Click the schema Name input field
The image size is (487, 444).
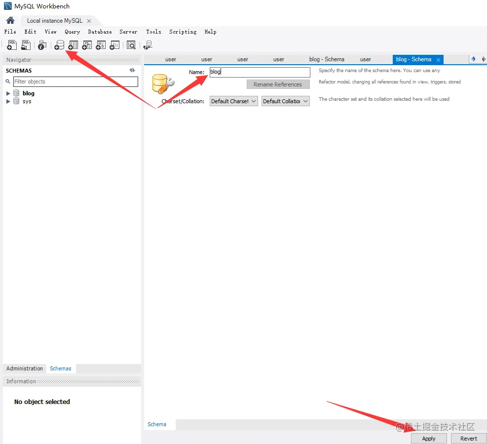tap(260, 72)
